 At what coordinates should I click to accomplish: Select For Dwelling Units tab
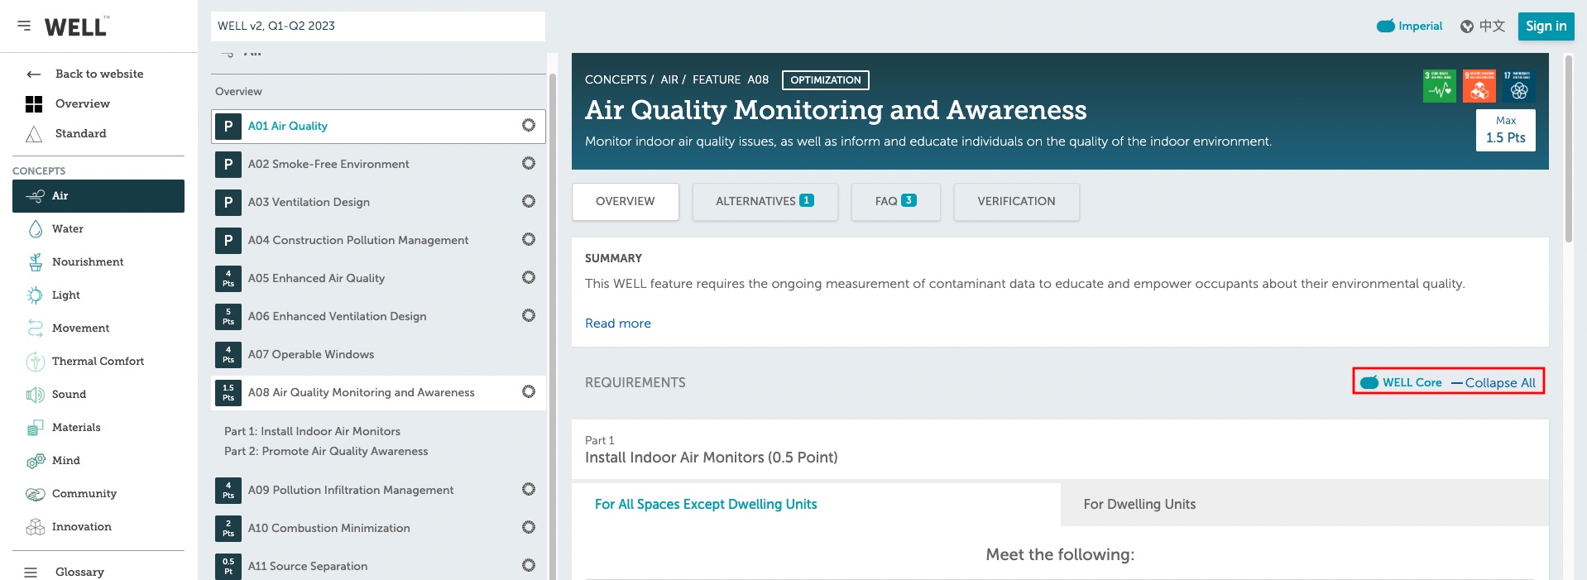pyautogui.click(x=1305, y=505)
